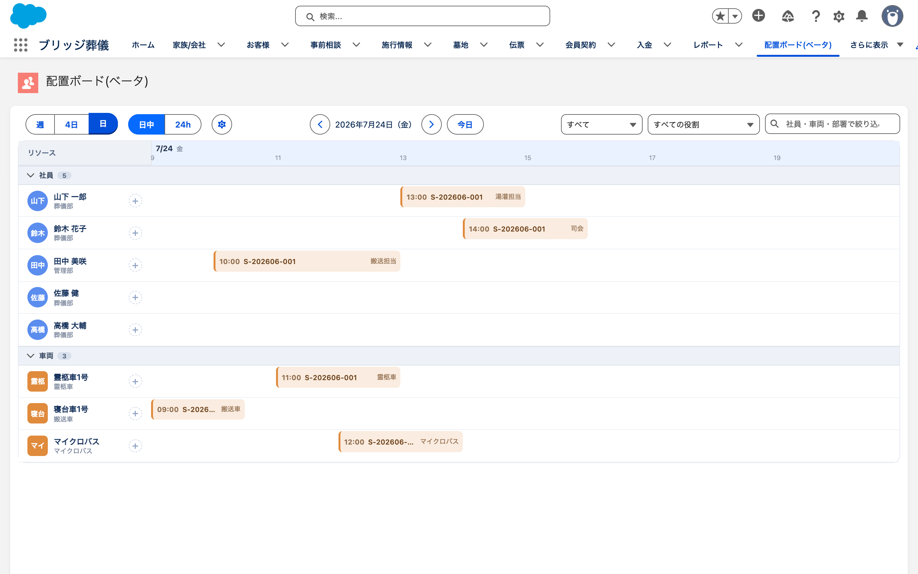Viewport: 918px width, 574px height.
Task: Click the notifications bell icon
Action: pos(862,16)
